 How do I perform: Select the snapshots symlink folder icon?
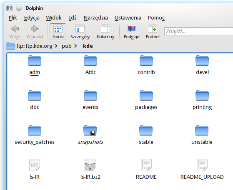(90, 131)
